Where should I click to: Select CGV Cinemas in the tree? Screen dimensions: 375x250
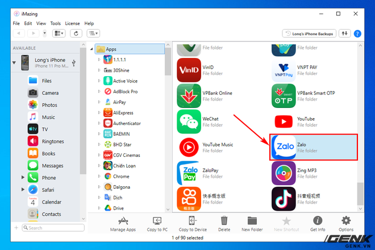pos(126,155)
